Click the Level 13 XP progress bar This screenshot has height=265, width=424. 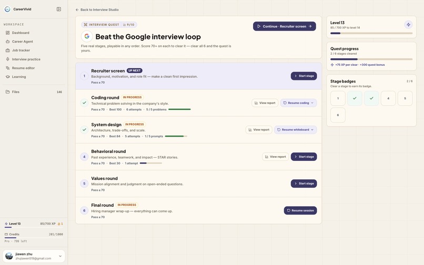point(371,33)
